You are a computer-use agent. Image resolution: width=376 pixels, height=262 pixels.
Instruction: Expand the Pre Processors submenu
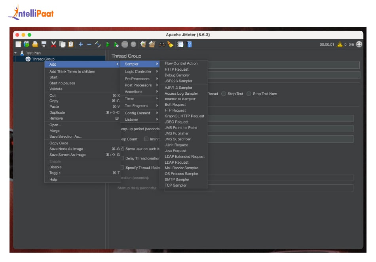140,79
